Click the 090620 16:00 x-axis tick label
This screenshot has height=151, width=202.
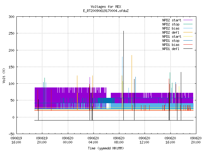[170, 140]
